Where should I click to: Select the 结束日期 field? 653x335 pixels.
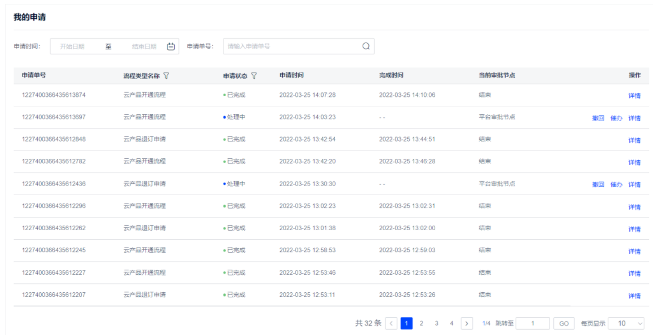point(144,46)
